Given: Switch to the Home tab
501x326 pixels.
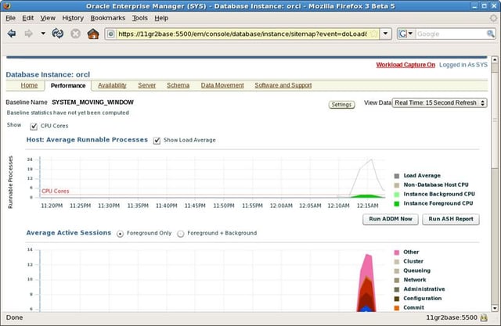Looking at the screenshot, I should (29, 85).
